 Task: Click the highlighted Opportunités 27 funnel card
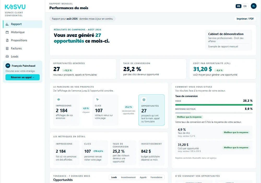click(151, 110)
